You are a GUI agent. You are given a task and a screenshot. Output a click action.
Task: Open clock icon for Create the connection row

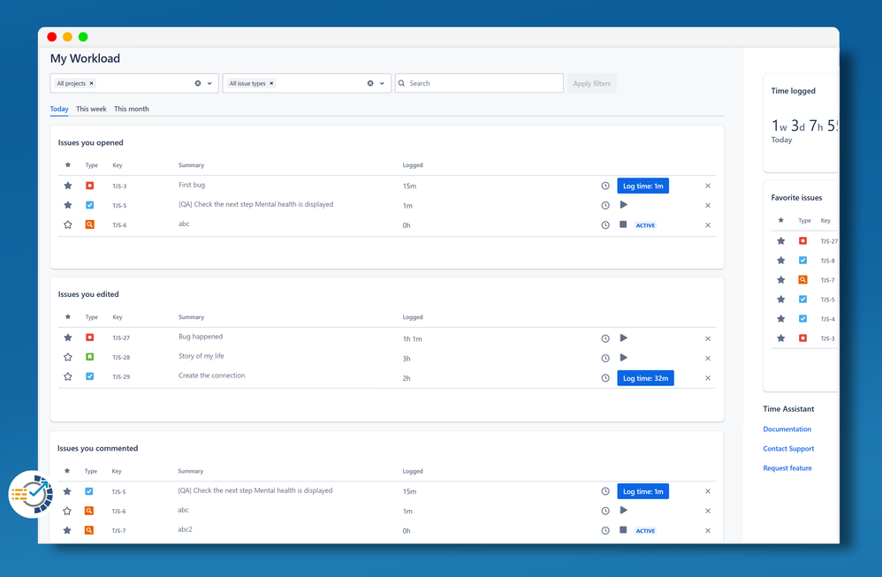(605, 378)
